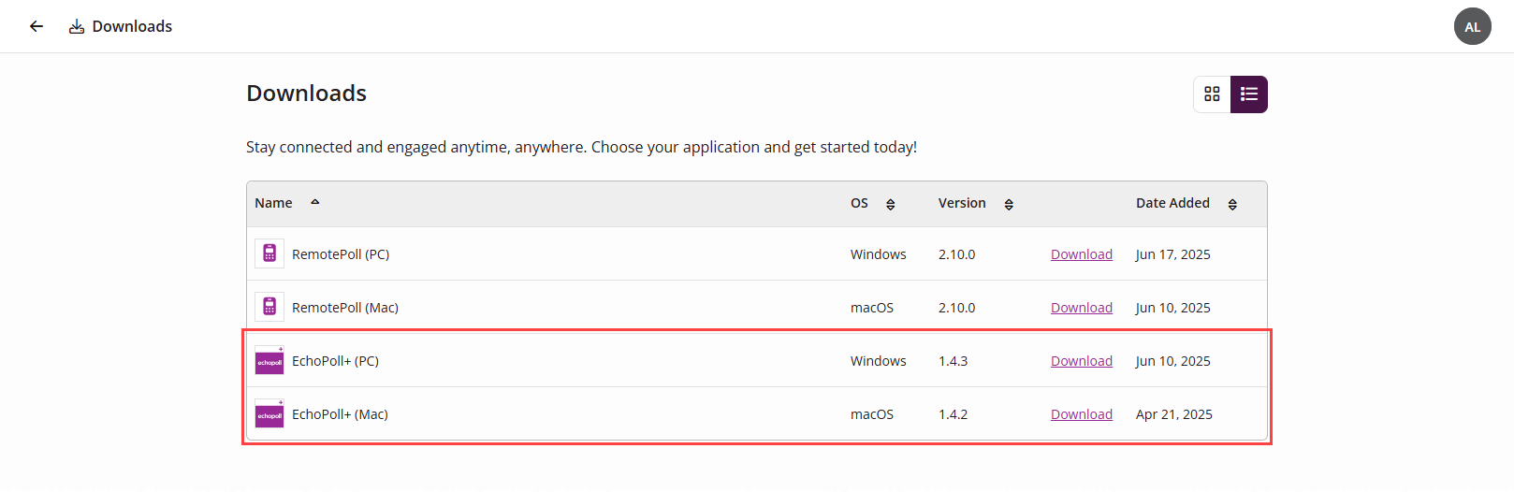Select the RemotePoll (Mac) name text

tap(345, 308)
